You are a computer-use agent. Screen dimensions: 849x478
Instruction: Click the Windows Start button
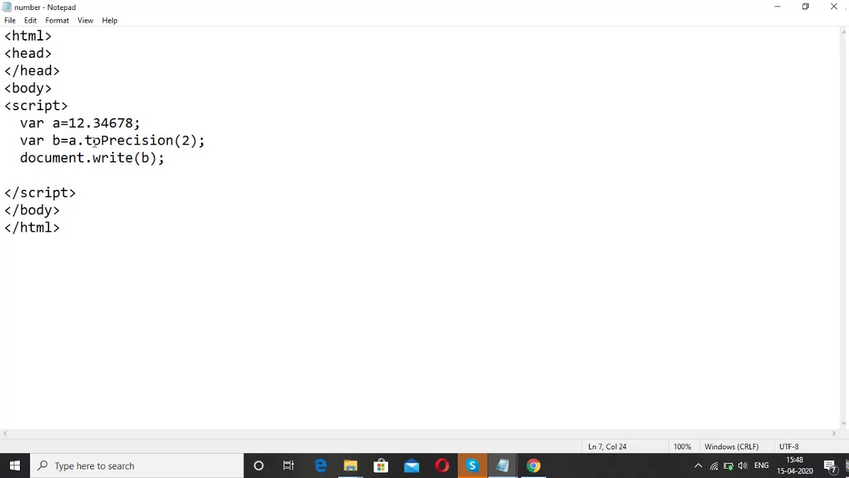[x=15, y=466]
